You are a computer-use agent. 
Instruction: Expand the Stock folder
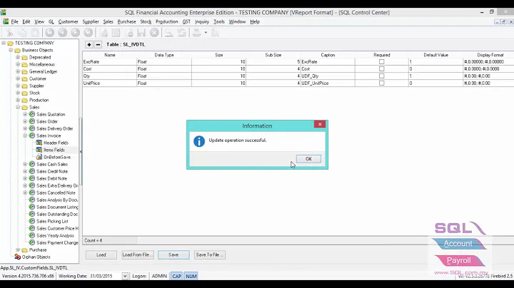(18, 93)
